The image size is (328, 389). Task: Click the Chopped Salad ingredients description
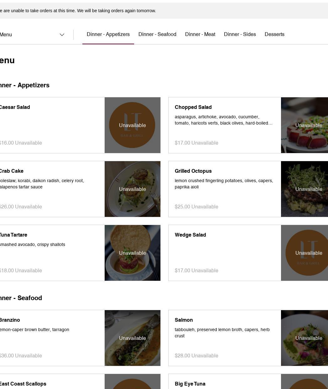point(223,120)
